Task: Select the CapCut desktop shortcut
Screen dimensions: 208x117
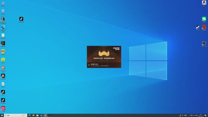Action: tap(3, 76)
